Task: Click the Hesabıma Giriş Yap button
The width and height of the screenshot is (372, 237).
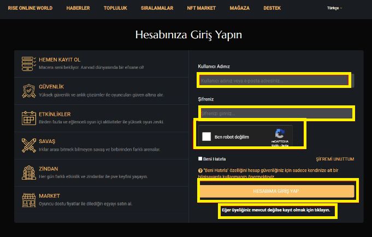Action: (x=277, y=191)
